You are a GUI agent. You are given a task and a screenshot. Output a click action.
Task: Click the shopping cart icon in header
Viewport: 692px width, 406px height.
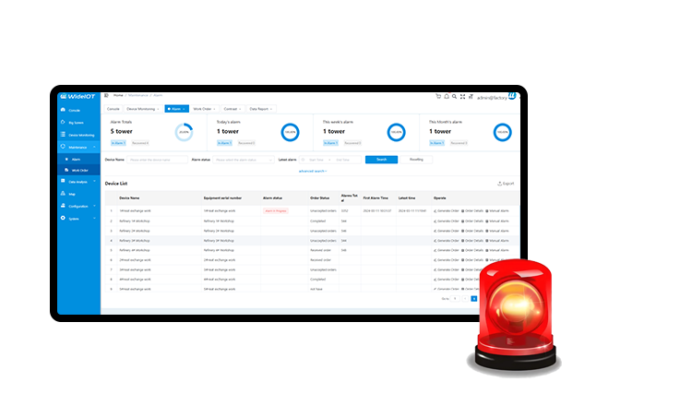438,96
